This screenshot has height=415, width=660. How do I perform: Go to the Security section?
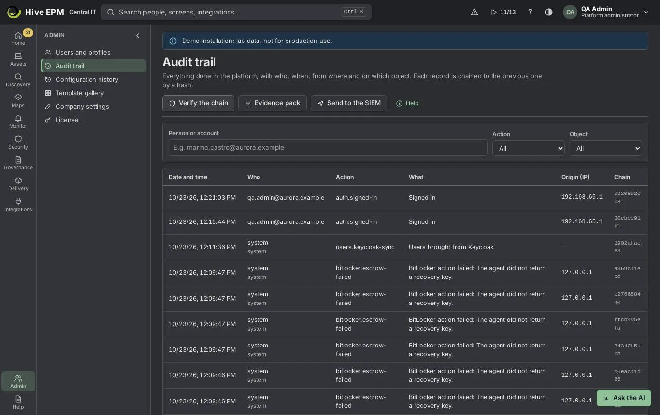(18, 142)
